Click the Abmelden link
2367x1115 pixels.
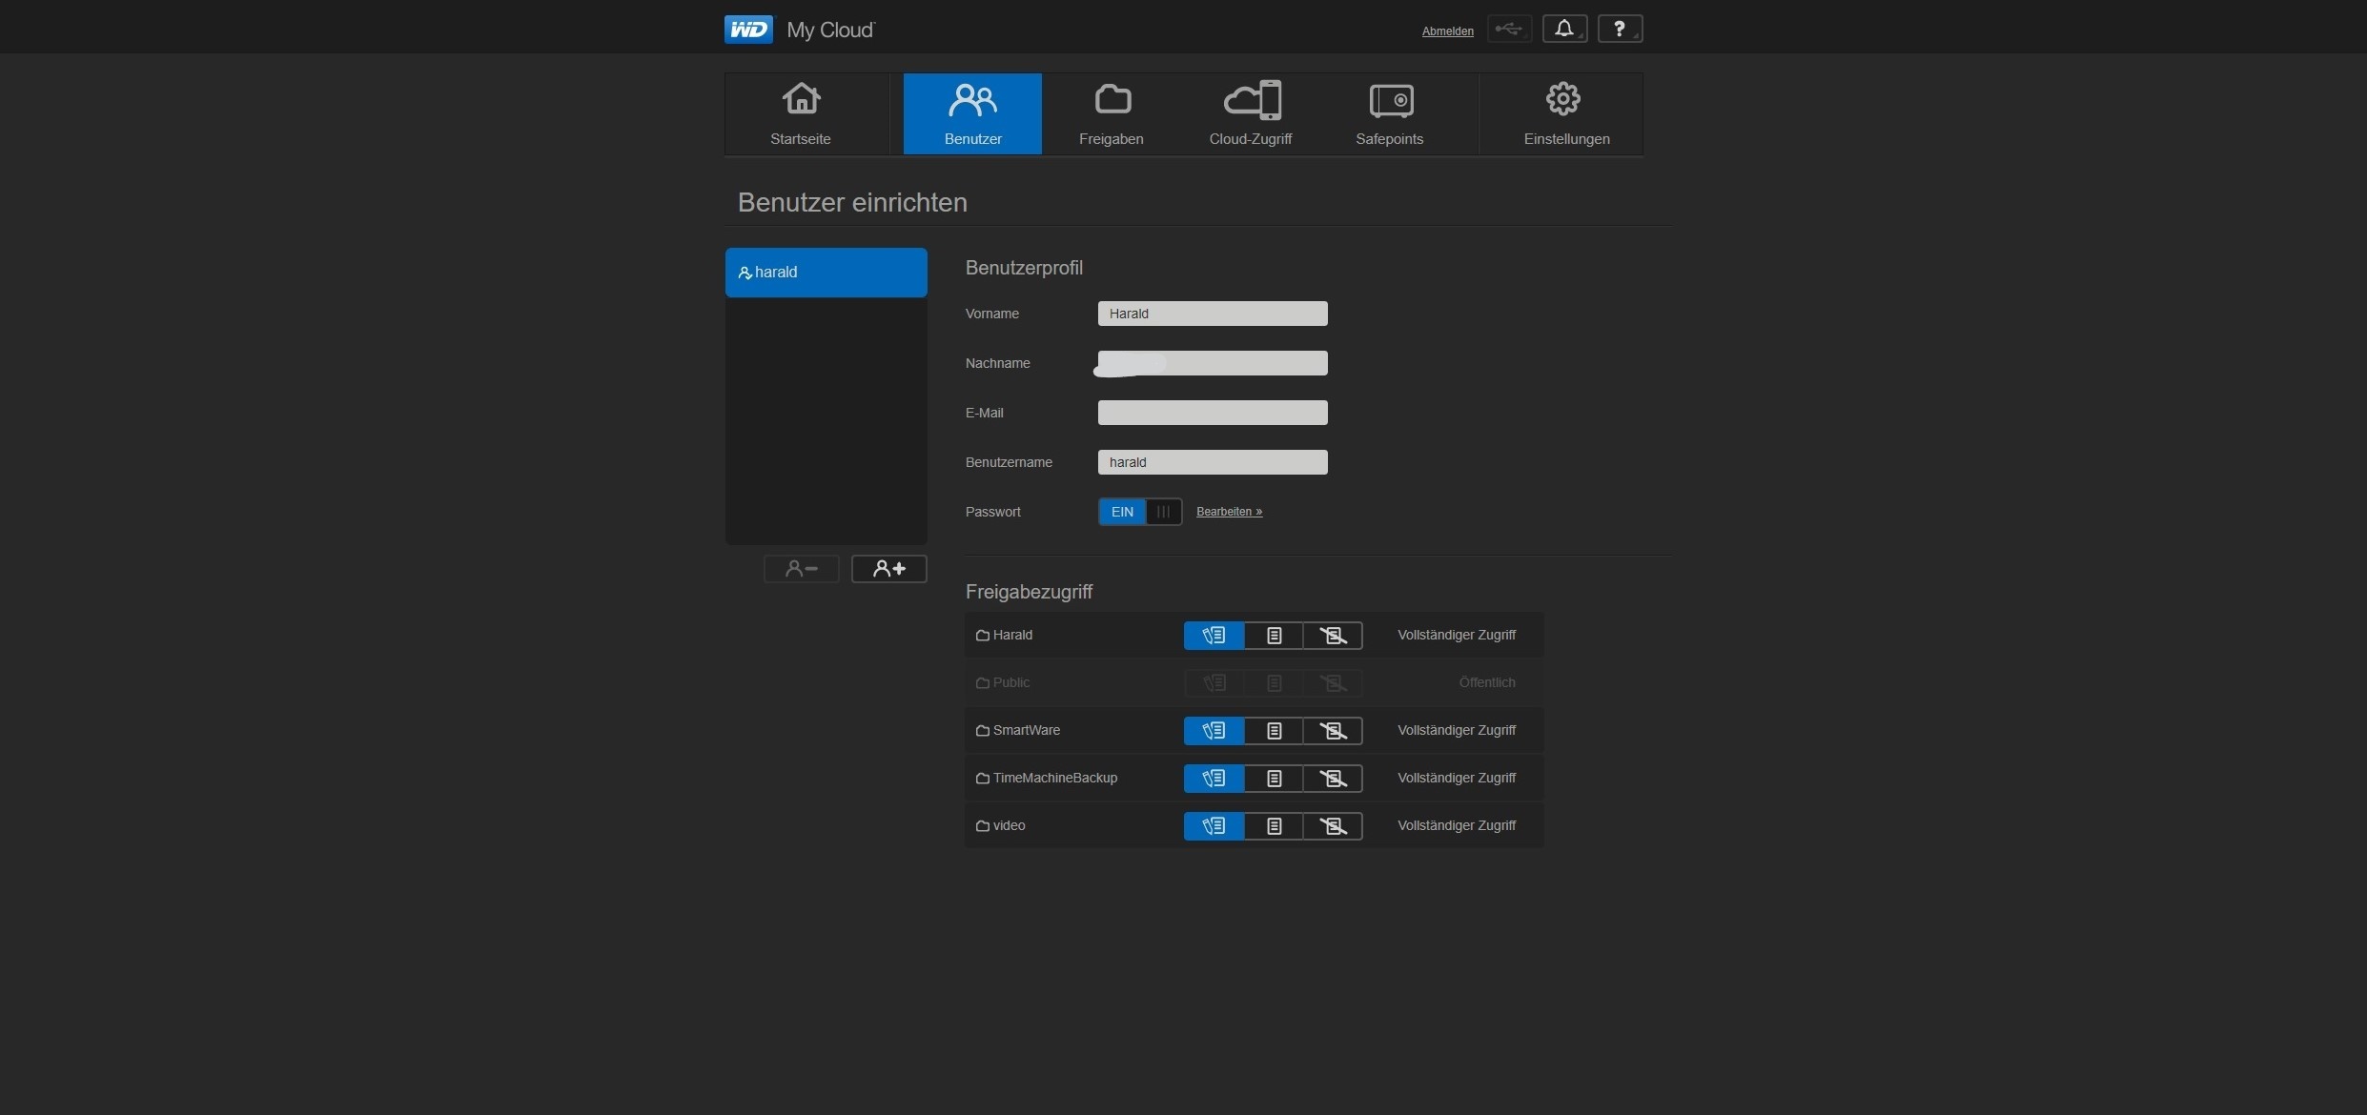(1447, 31)
